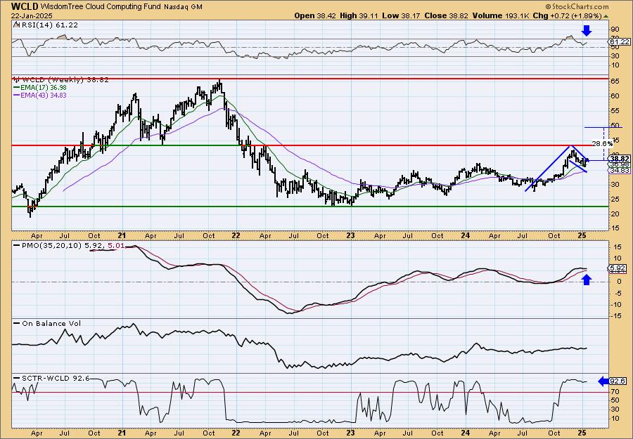Screen dimensions: 633x439
Task: Click the green EMA(17) legend line swatch
Action: click(18, 88)
